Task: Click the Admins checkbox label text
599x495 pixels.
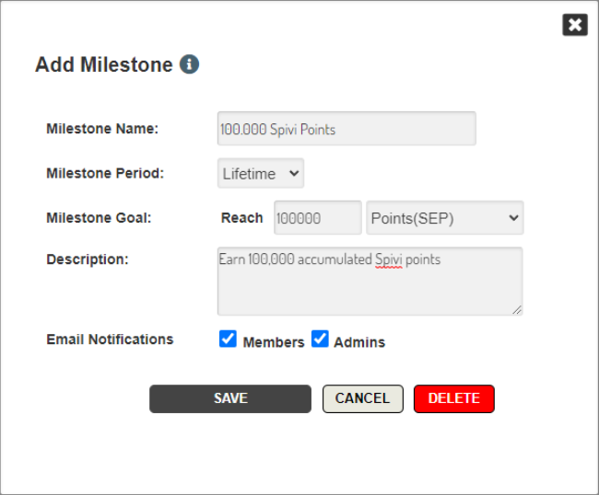Action: tap(359, 342)
